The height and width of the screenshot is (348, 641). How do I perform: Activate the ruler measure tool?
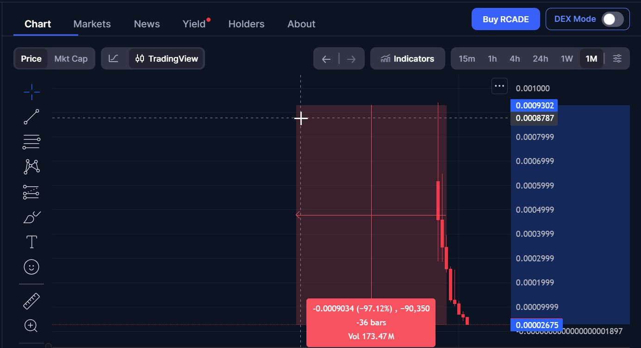click(x=31, y=302)
